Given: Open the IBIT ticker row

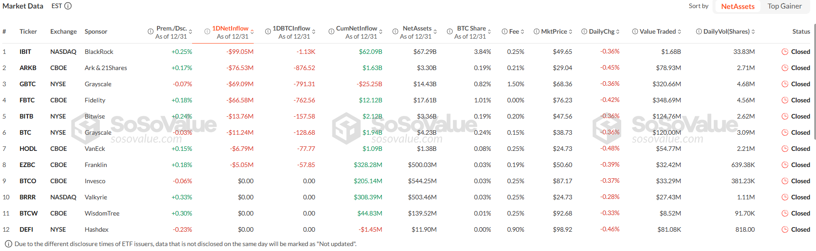Looking at the screenshot, I should 25,52.
